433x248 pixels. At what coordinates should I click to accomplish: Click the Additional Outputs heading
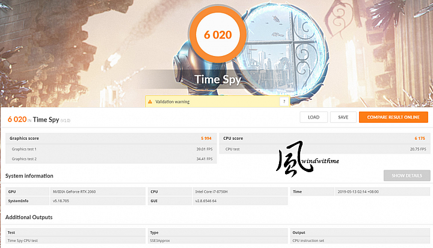pos(29,217)
